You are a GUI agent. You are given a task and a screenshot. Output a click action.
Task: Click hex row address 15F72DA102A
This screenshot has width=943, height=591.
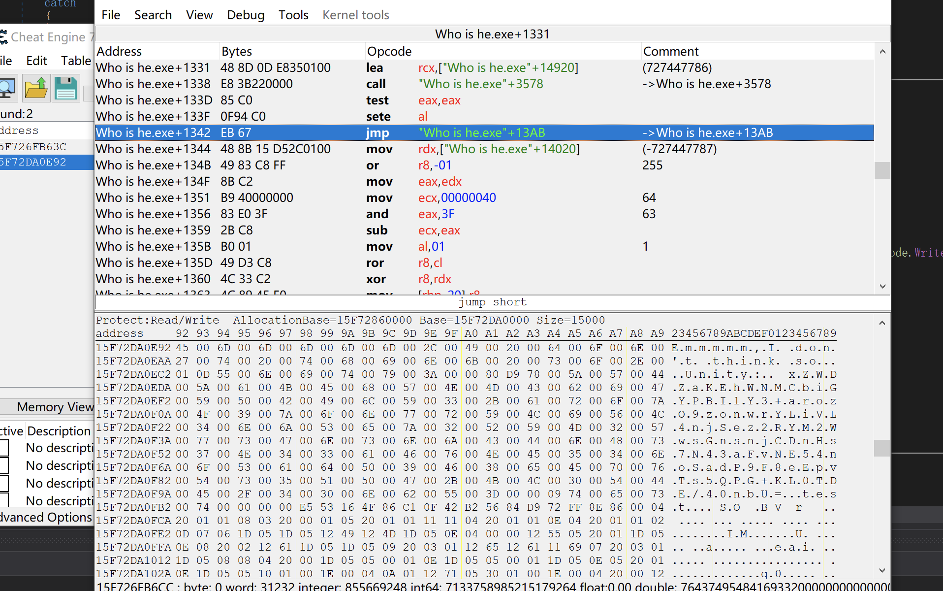[x=133, y=574]
